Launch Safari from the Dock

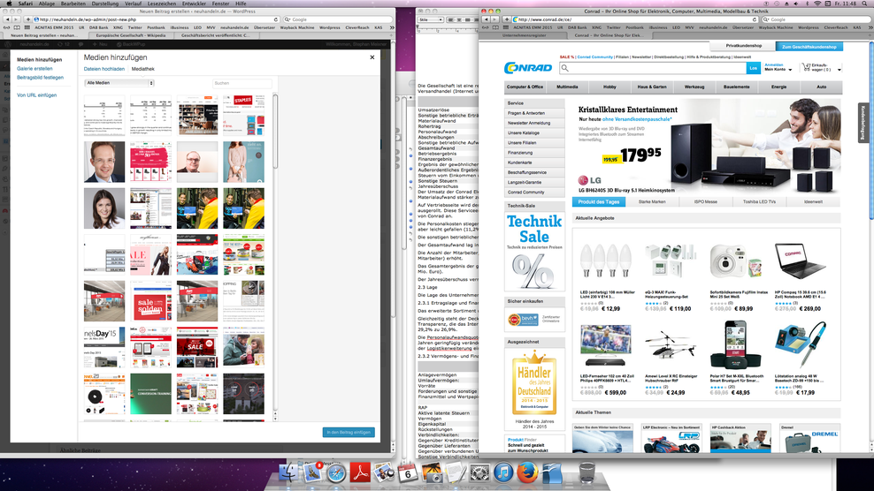[336, 472]
